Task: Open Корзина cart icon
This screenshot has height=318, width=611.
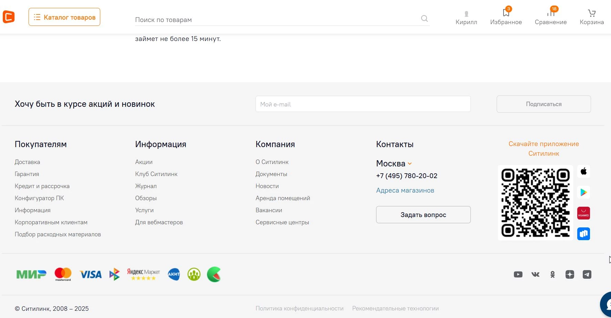Action: pos(592,17)
